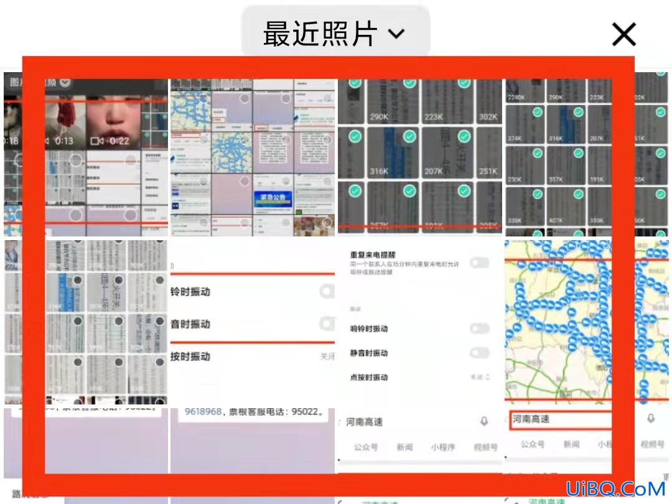672x504 pixels.
Task: Open the 铃时振动 settings screenshot thumbnail
Action: tap(253, 322)
